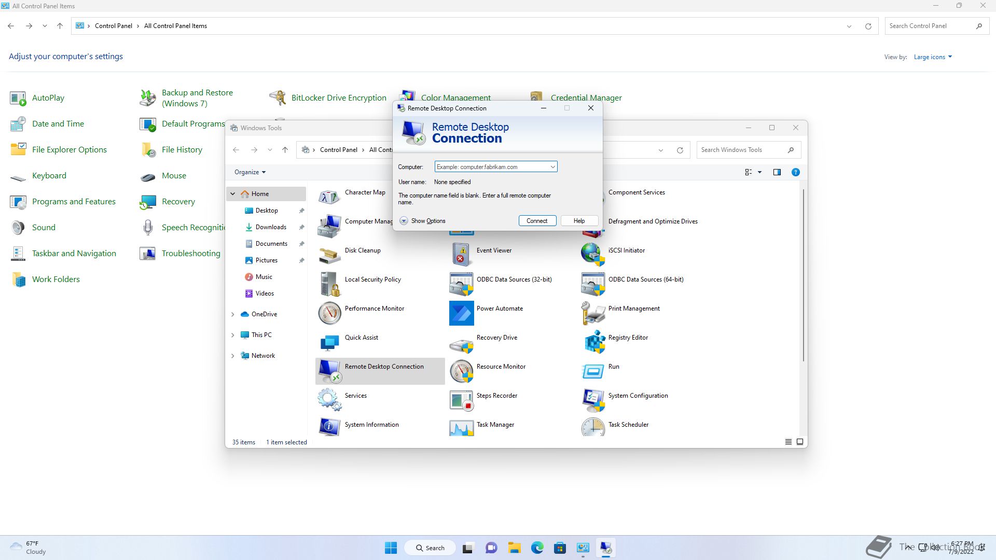Open System Information icon
This screenshot has height=560, width=996.
click(329, 427)
